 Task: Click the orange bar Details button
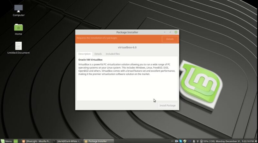pyautogui.click(x=170, y=39)
